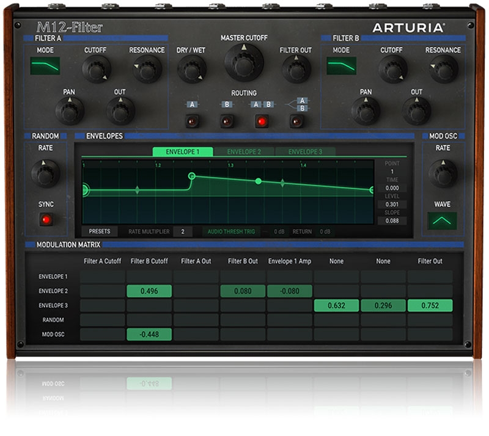489x436 pixels.
Task: Click matrix cell 0.632
Action: pos(336,305)
